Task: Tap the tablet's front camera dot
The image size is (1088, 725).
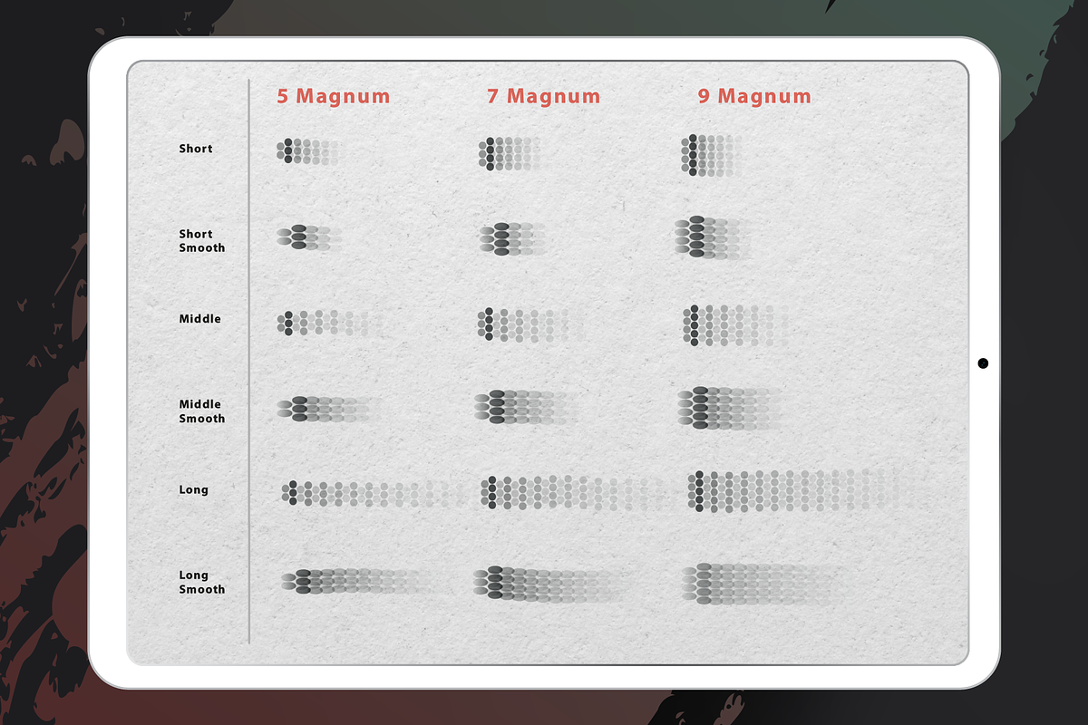Action: [x=983, y=363]
